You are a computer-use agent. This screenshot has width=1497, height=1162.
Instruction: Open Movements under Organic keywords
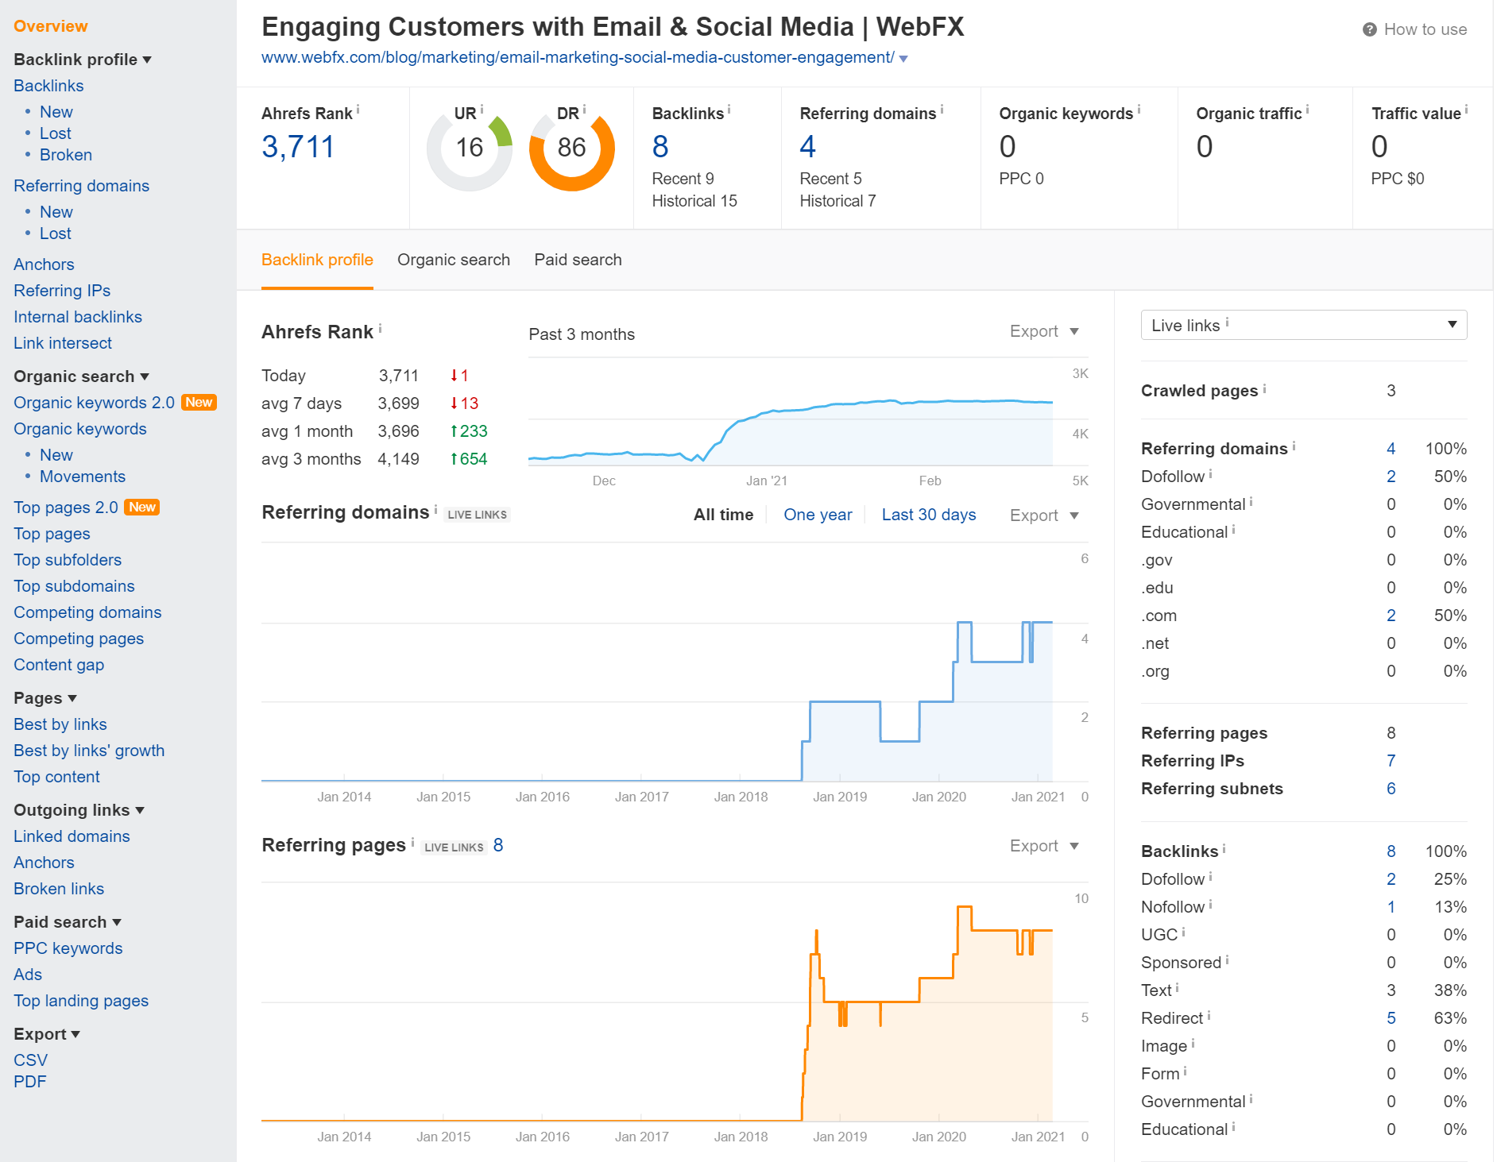point(83,477)
